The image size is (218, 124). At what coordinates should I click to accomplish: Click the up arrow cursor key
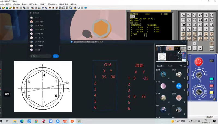tap(195, 44)
